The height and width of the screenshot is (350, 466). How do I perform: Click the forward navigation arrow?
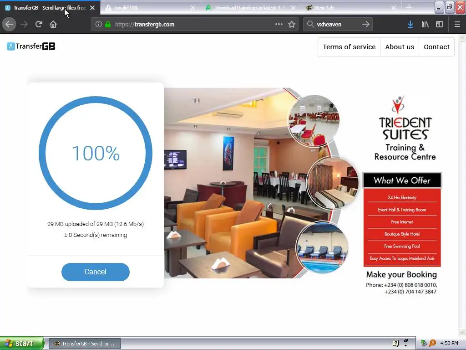pos(24,25)
